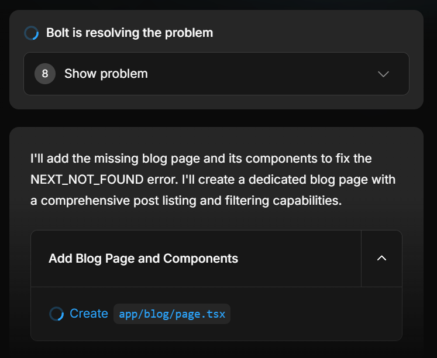Click the spinner beside "Bolt is resolving"

pos(31,33)
